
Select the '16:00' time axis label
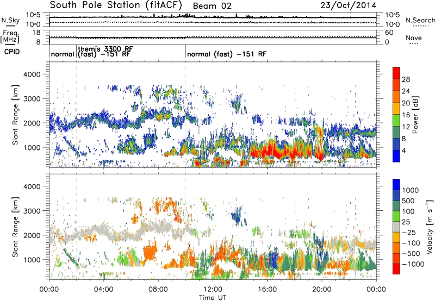tap(267, 290)
